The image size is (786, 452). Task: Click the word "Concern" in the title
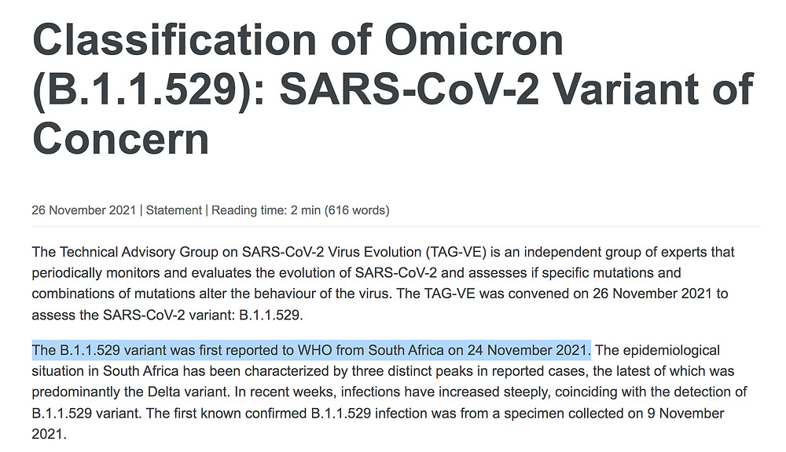point(120,138)
